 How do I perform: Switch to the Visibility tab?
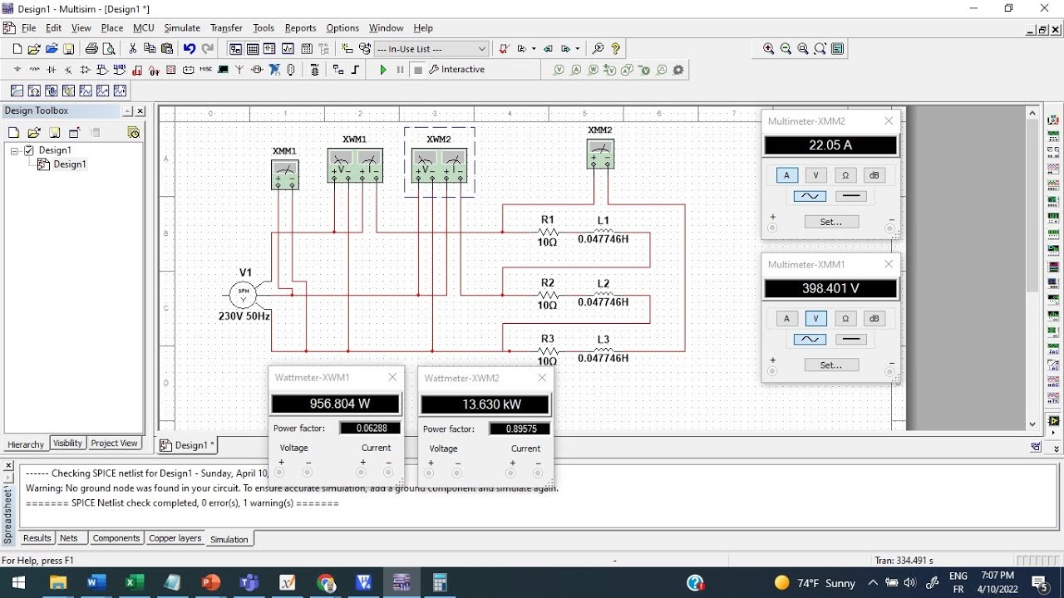tap(67, 444)
